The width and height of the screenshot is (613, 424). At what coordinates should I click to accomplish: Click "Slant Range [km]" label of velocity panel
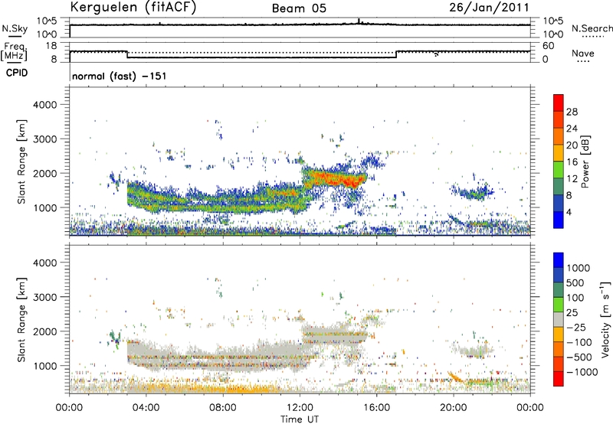click(x=21, y=319)
